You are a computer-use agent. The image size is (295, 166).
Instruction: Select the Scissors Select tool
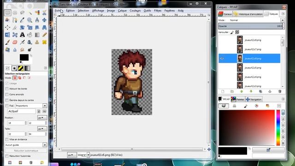[x=44, y=12]
